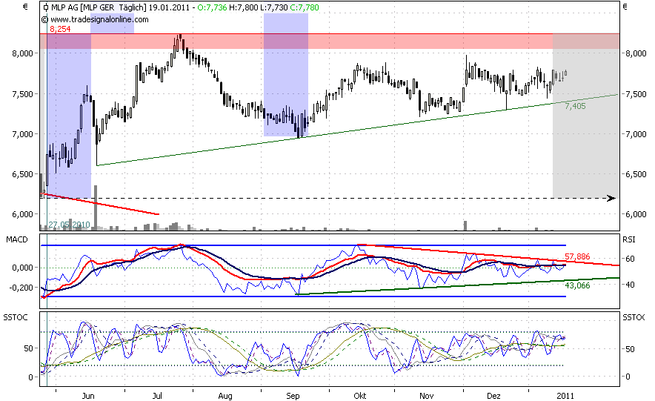Click the arrowhead ending the dashed horizontal line
This screenshot has height=401, width=655.
click(611, 198)
